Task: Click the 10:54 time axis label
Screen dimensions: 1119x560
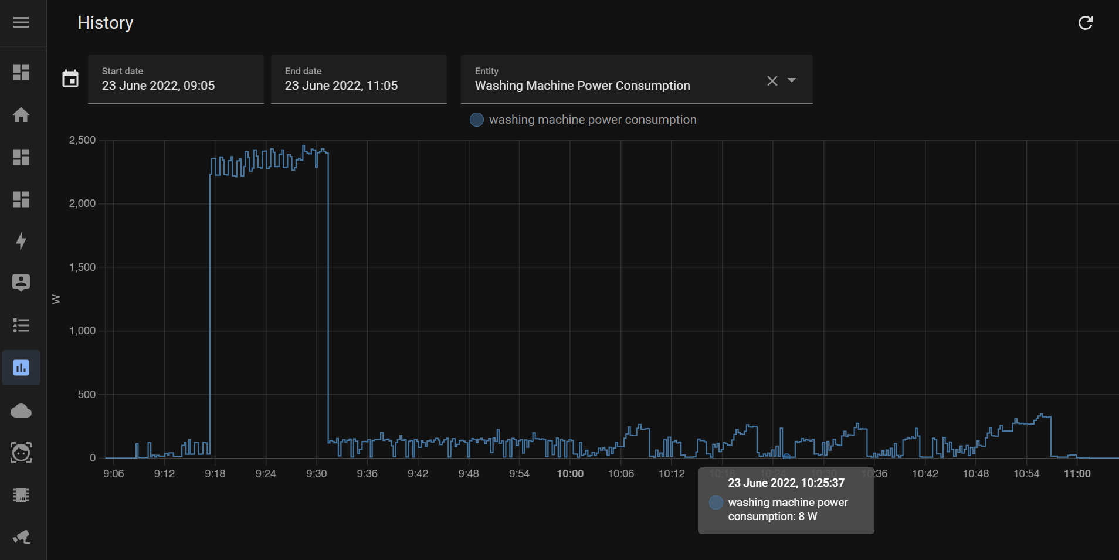Action: pos(1026,474)
